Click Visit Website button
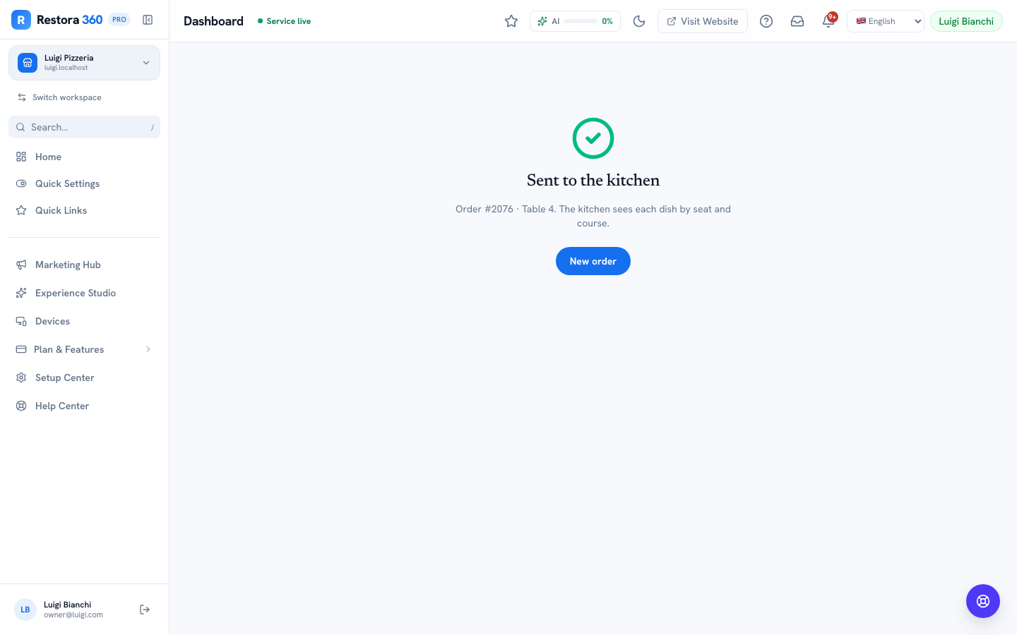The image size is (1017, 635). click(703, 21)
